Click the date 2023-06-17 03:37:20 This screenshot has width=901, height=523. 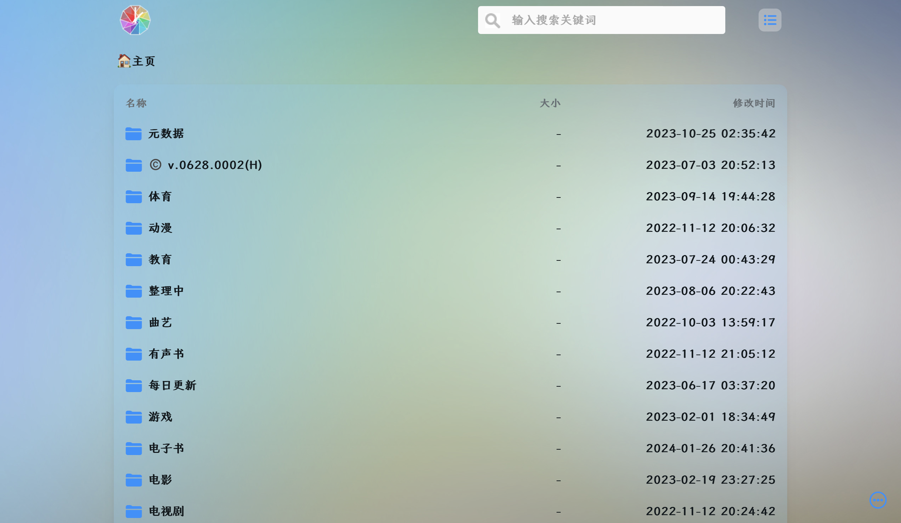[x=711, y=386]
